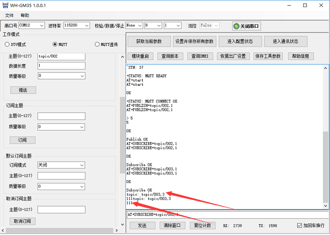
Task: Click the log window vertical scrollbar
Action: (326, 168)
